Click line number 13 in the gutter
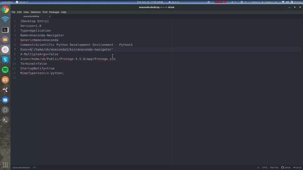The image size is (303, 170). (14, 78)
